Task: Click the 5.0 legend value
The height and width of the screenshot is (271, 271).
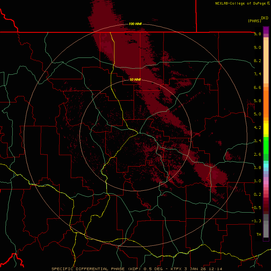Action: (x=257, y=114)
